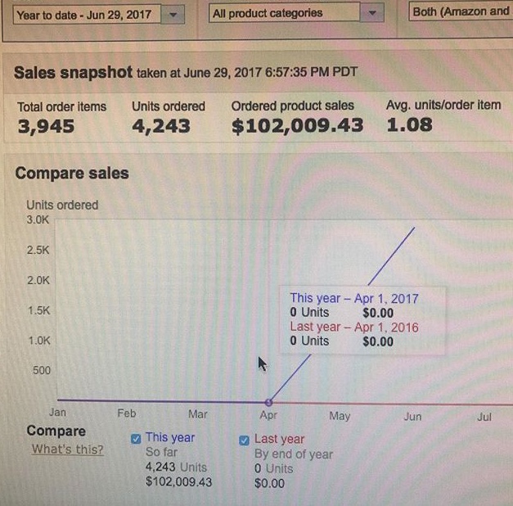
Task: Open the date range dropdown arrow
Action: click(x=173, y=15)
